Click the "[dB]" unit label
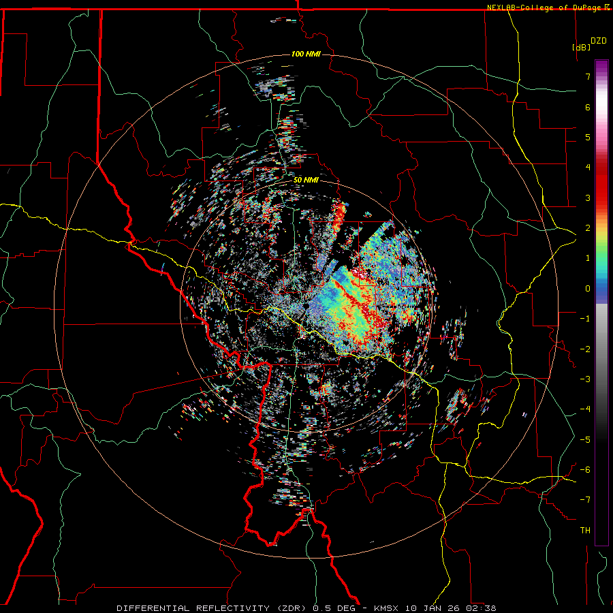 point(581,47)
